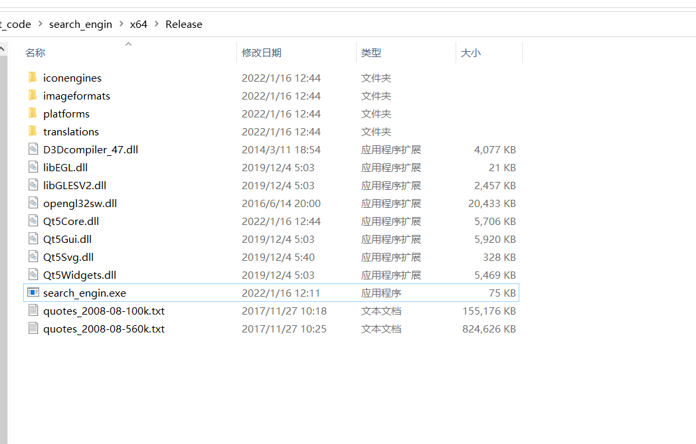
Task: Click the sort arrow above 名称 column
Action: [128, 45]
